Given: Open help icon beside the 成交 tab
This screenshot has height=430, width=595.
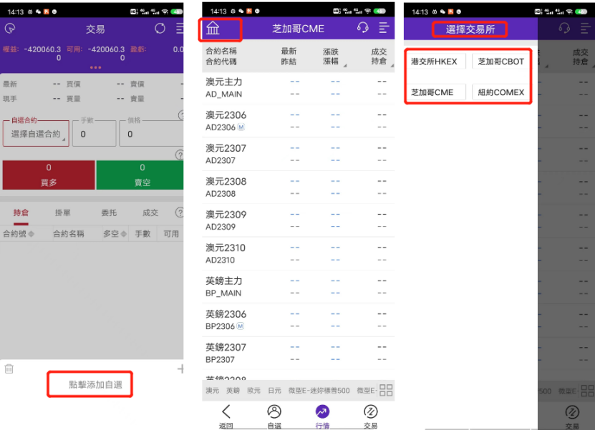Looking at the screenshot, I should pyautogui.click(x=180, y=212).
